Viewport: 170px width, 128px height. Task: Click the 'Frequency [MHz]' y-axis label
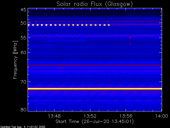tap(15, 60)
